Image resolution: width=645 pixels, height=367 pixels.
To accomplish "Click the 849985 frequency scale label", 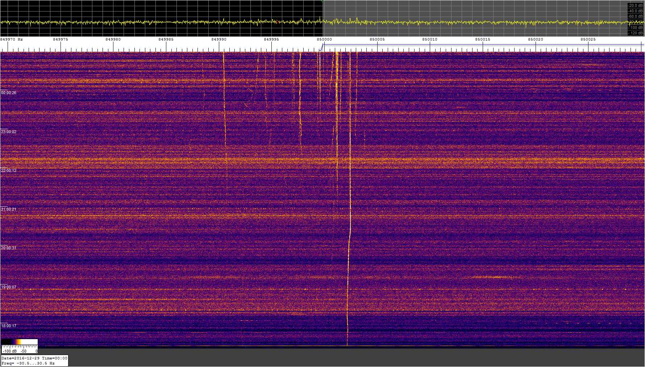I will click(x=166, y=39).
